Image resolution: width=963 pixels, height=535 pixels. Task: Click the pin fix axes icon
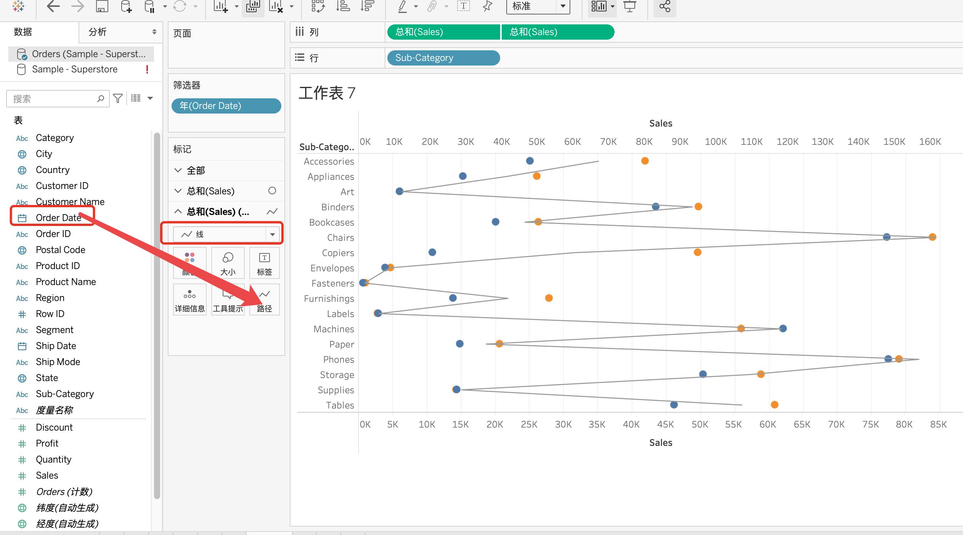(487, 6)
